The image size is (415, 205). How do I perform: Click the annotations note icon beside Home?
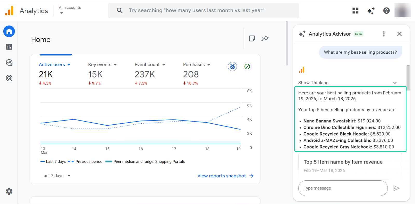tap(252, 39)
